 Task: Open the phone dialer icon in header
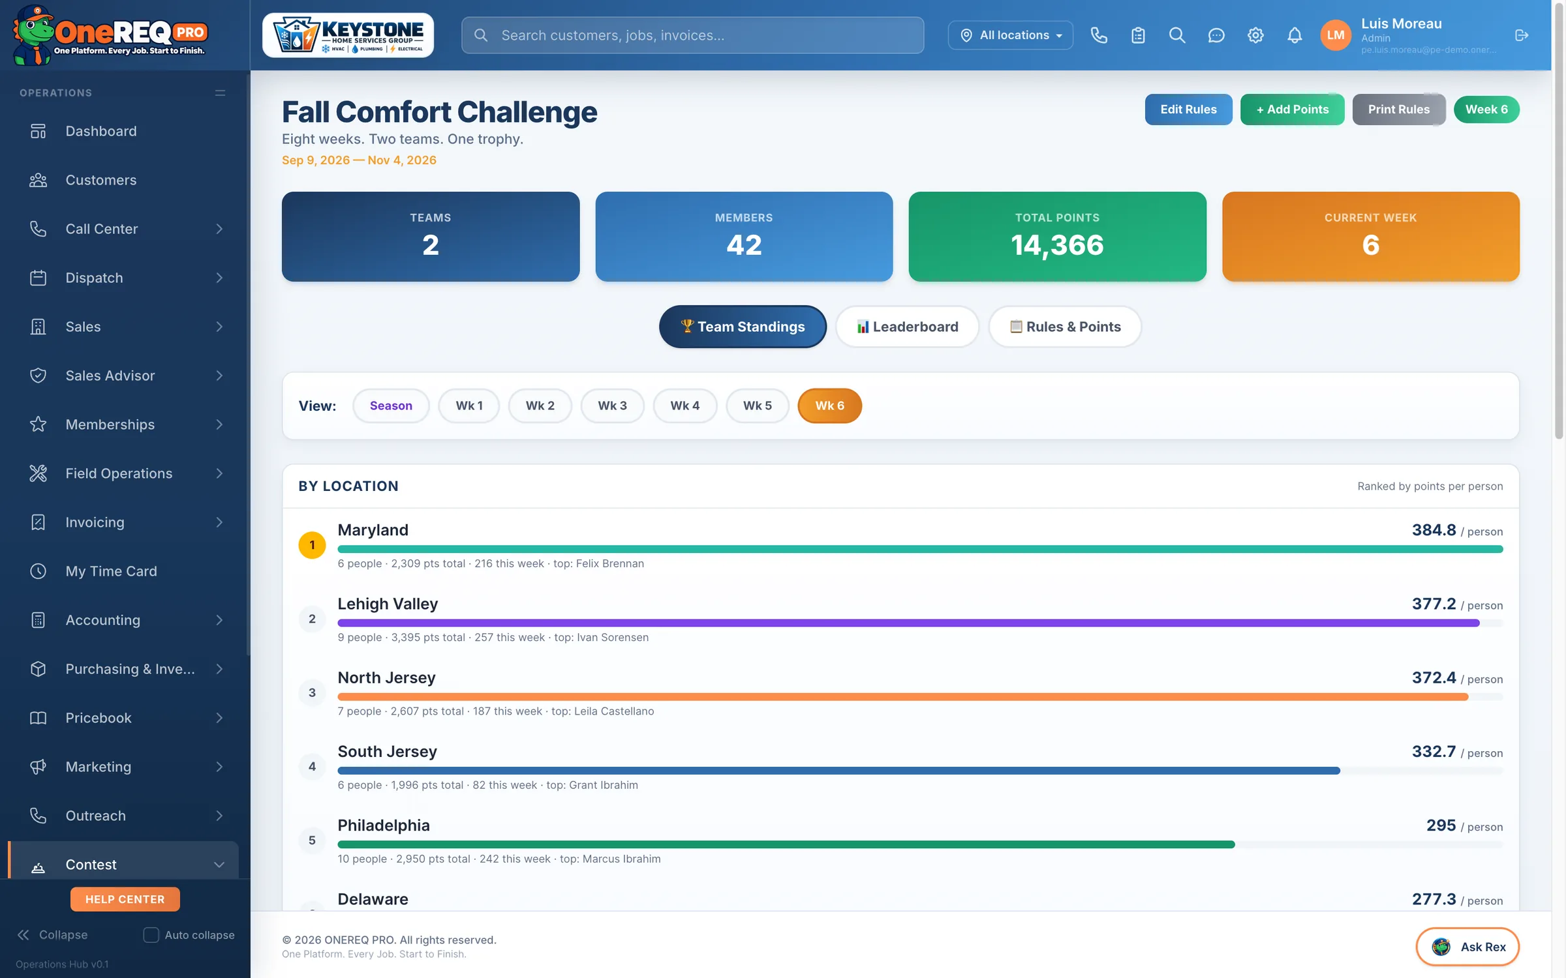tap(1099, 35)
